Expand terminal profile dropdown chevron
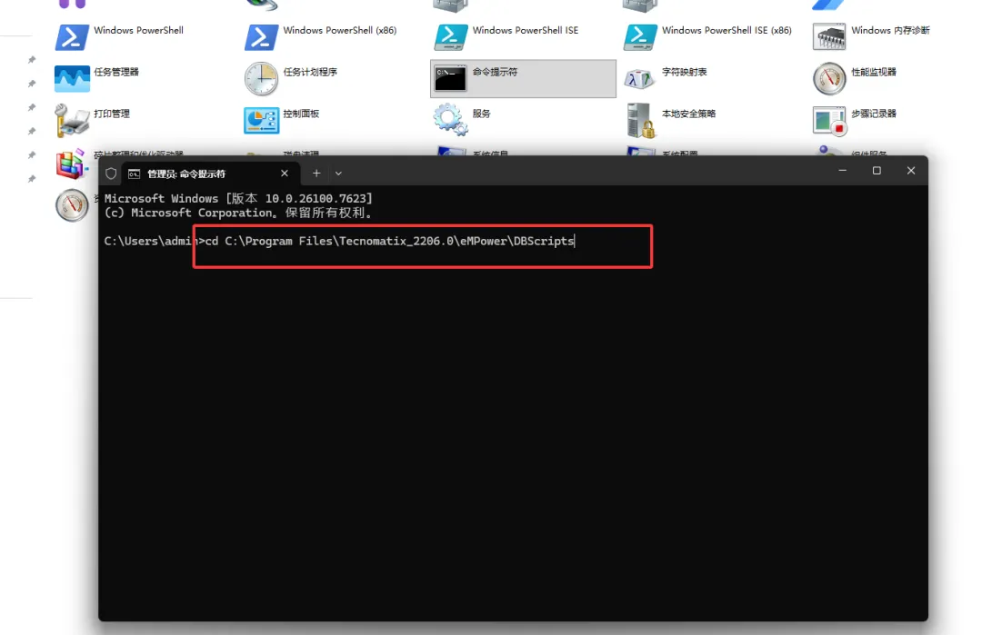 (338, 174)
